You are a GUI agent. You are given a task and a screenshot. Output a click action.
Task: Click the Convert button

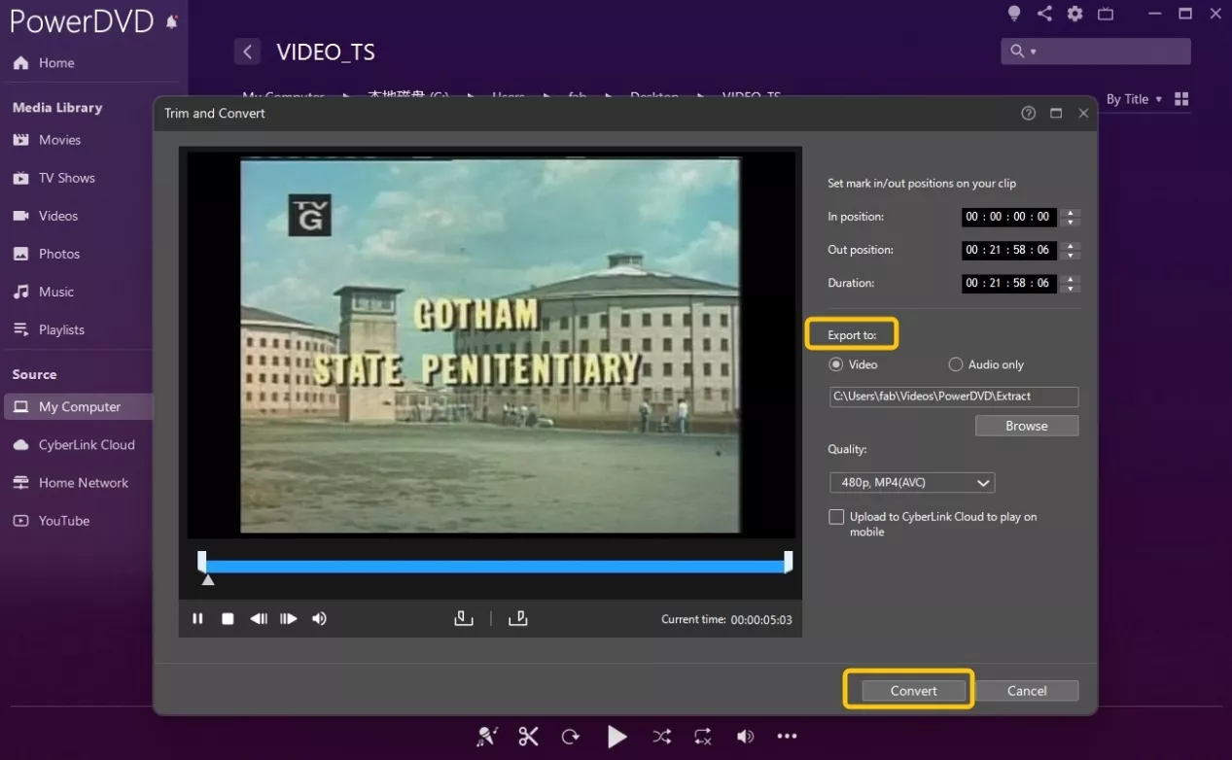913,691
